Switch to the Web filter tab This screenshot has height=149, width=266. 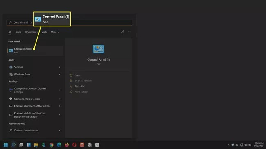pos(44,32)
